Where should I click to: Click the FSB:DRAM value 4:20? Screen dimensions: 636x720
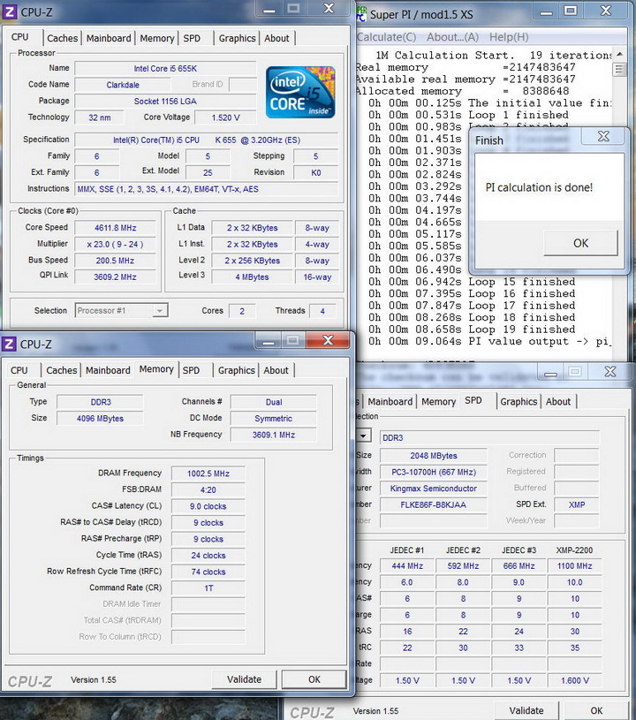click(208, 490)
